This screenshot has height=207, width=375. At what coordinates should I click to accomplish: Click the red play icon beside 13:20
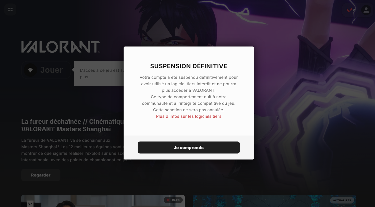[x=168, y=200]
